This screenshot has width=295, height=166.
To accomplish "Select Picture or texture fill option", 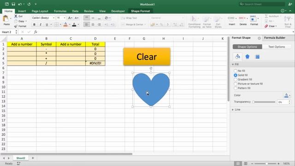I will (x=236, y=84).
